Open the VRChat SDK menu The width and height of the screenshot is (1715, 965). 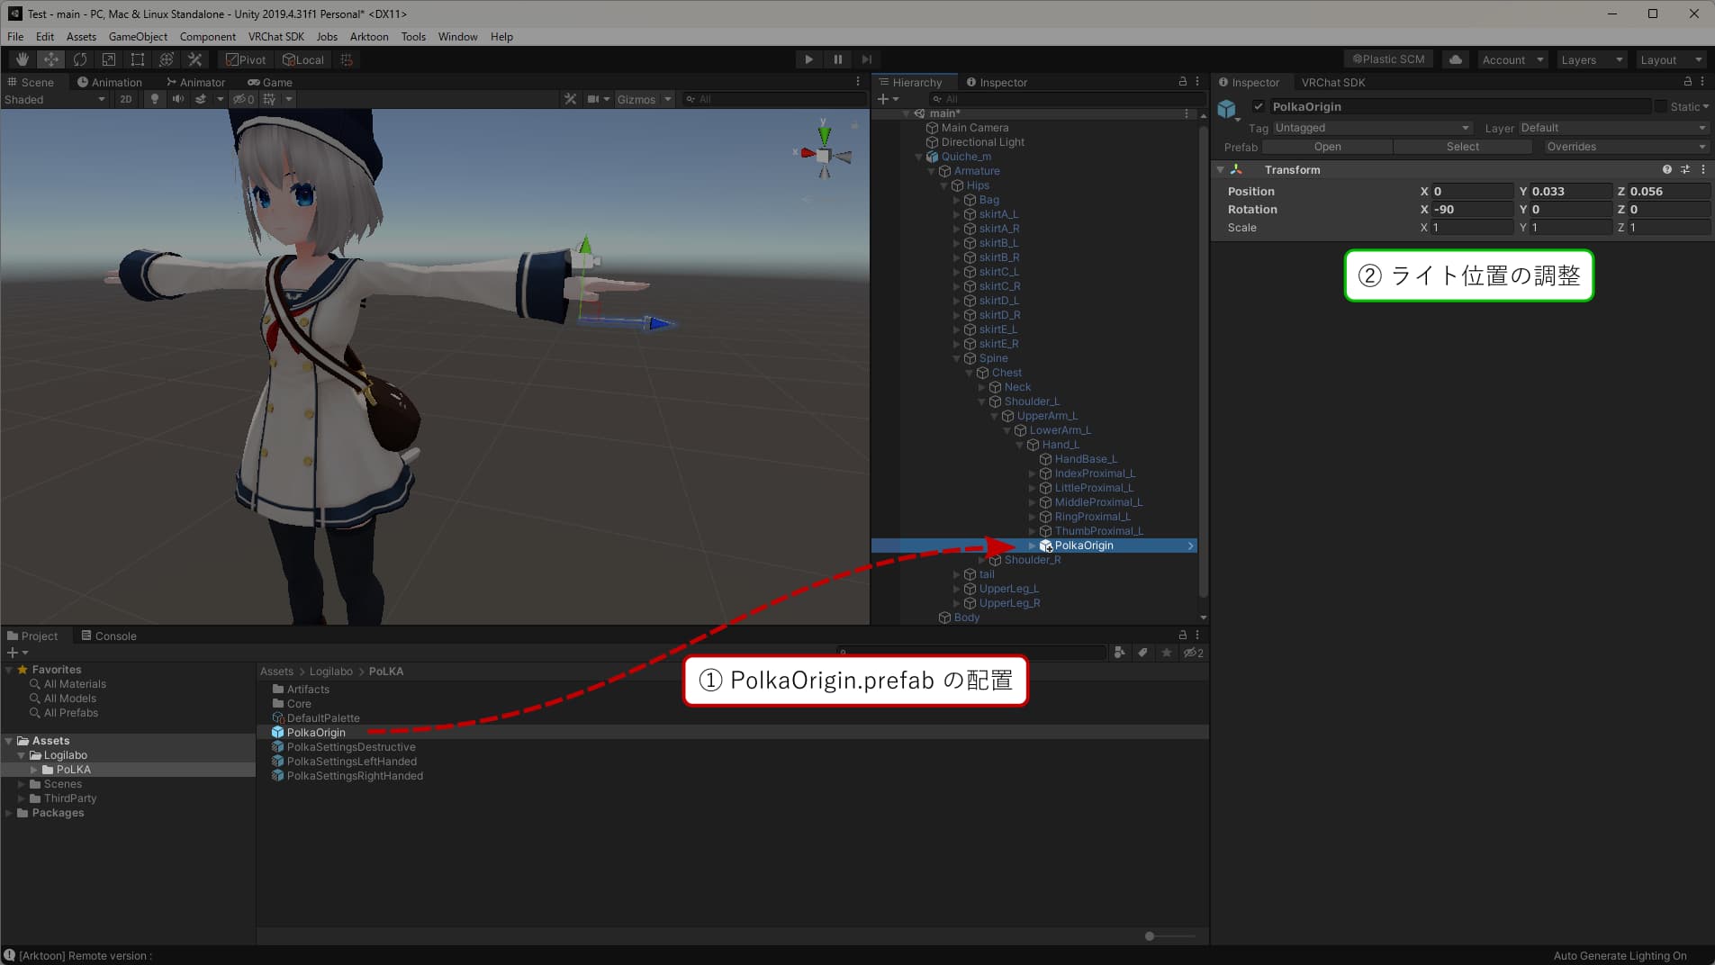click(275, 37)
